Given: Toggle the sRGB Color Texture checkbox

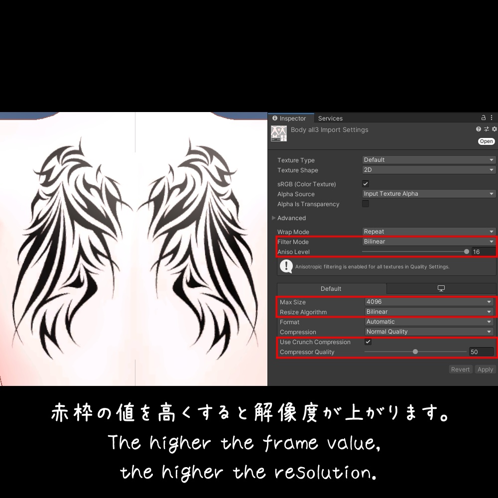Looking at the screenshot, I should (366, 183).
